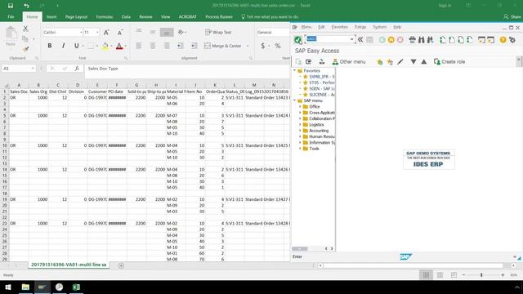Image resolution: width=523 pixels, height=294 pixels.
Task: Click the SAP Find binoculars icon
Action: point(422,40)
